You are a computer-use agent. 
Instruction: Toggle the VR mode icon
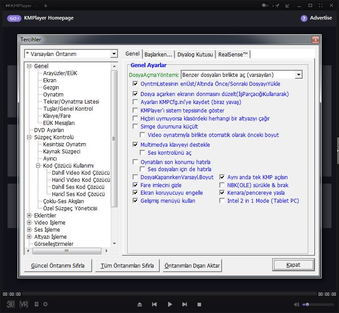coord(24,304)
